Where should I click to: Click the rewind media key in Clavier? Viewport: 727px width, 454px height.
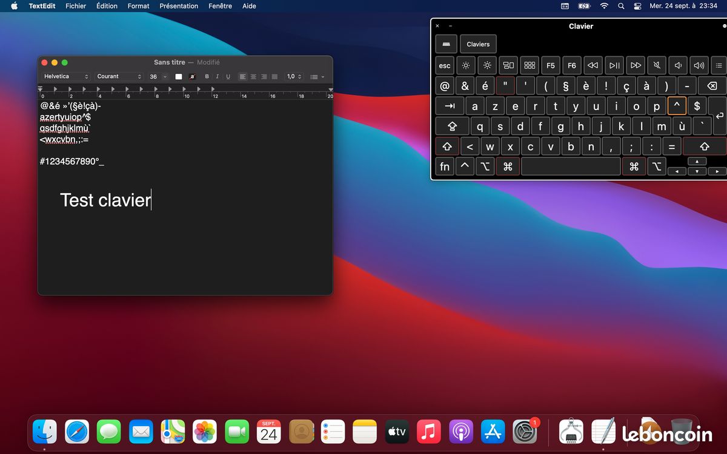pyautogui.click(x=593, y=65)
